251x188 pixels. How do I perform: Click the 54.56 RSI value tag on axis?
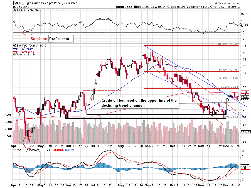pyautogui.click(x=245, y=25)
